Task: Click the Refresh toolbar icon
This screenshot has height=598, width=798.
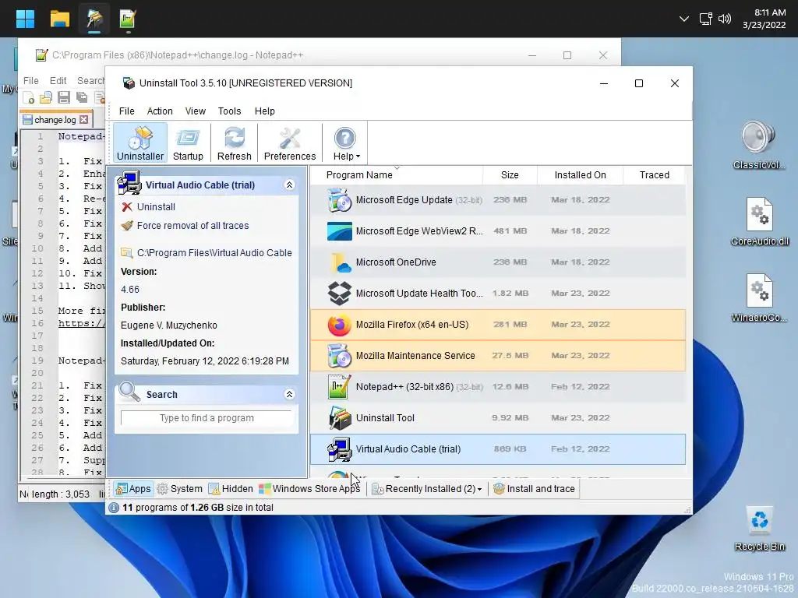Action: pos(234,143)
